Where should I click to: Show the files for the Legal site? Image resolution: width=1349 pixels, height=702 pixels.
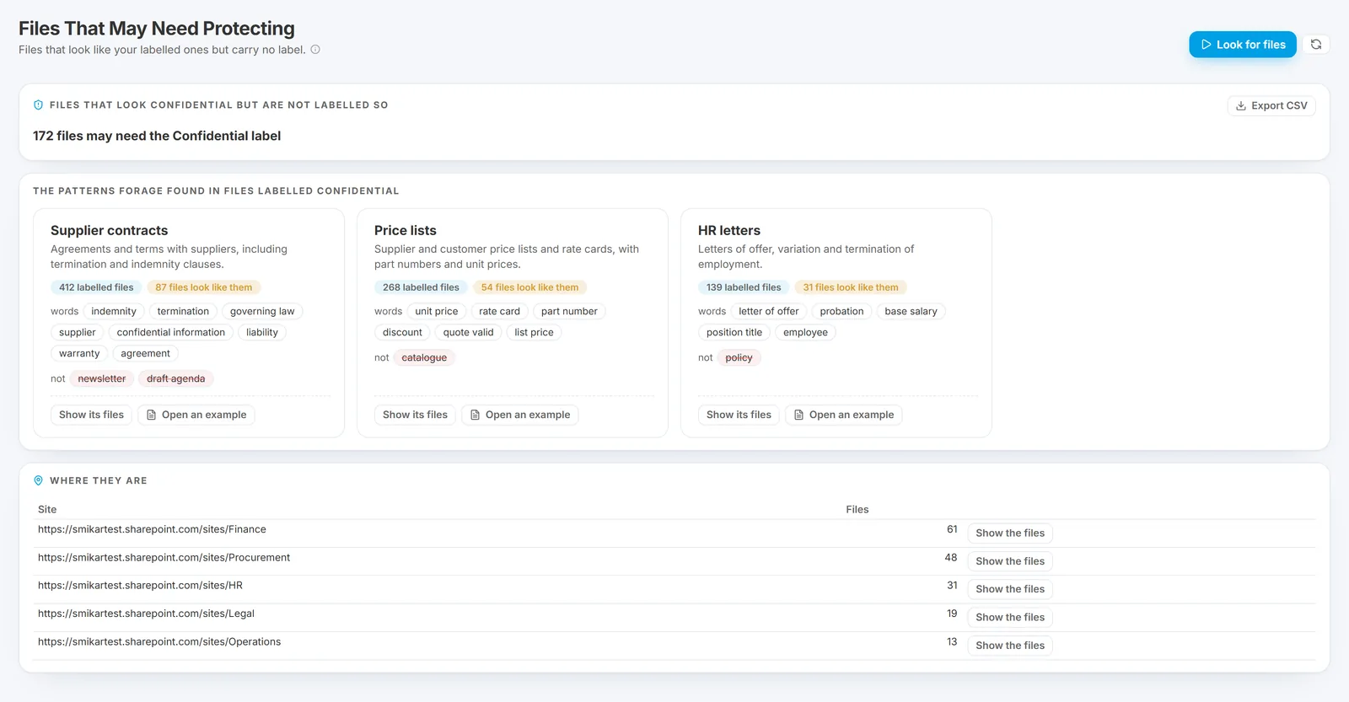pos(1010,618)
